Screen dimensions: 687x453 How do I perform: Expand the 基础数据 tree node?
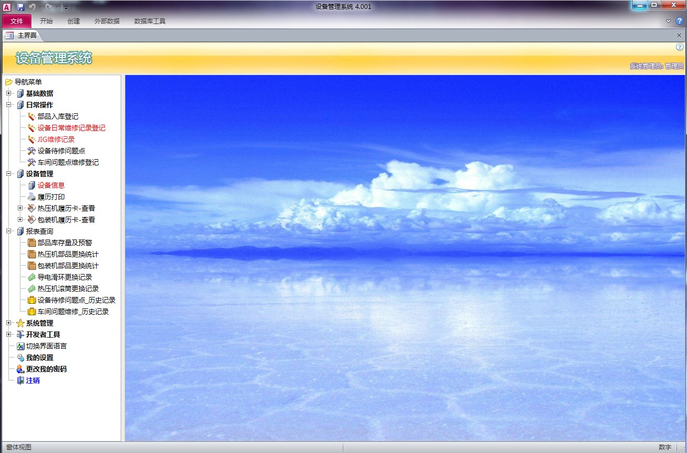(8, 93)
